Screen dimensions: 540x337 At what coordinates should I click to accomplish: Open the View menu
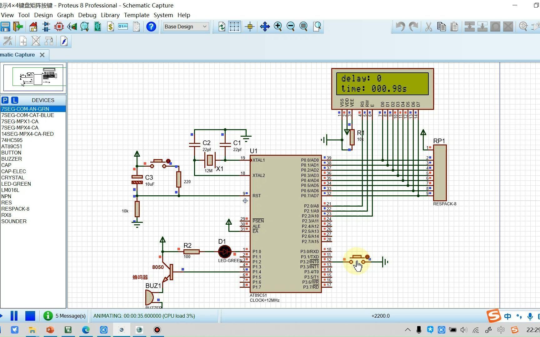[7, 15]
